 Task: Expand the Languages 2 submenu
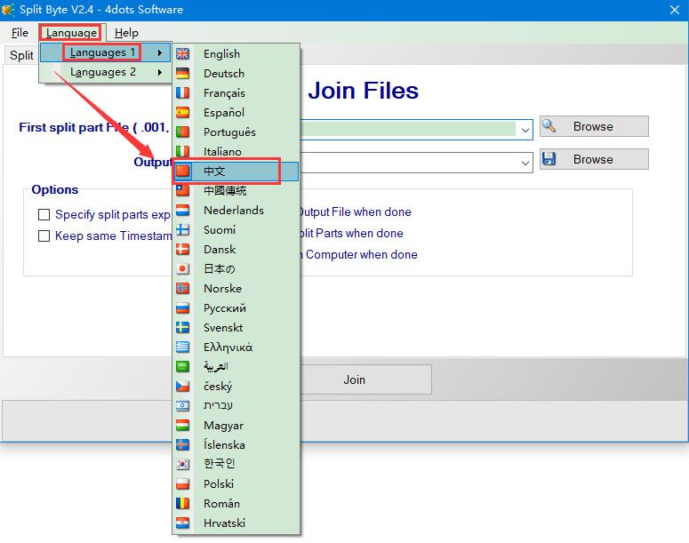[x=105, y=72]
